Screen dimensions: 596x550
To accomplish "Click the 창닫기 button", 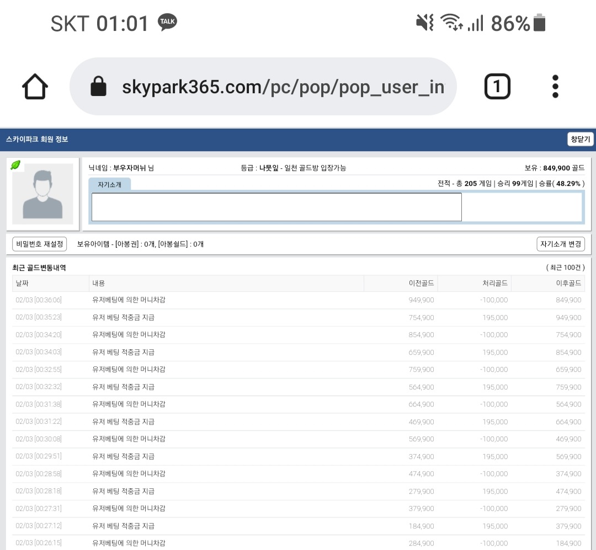I will (580, 139).
